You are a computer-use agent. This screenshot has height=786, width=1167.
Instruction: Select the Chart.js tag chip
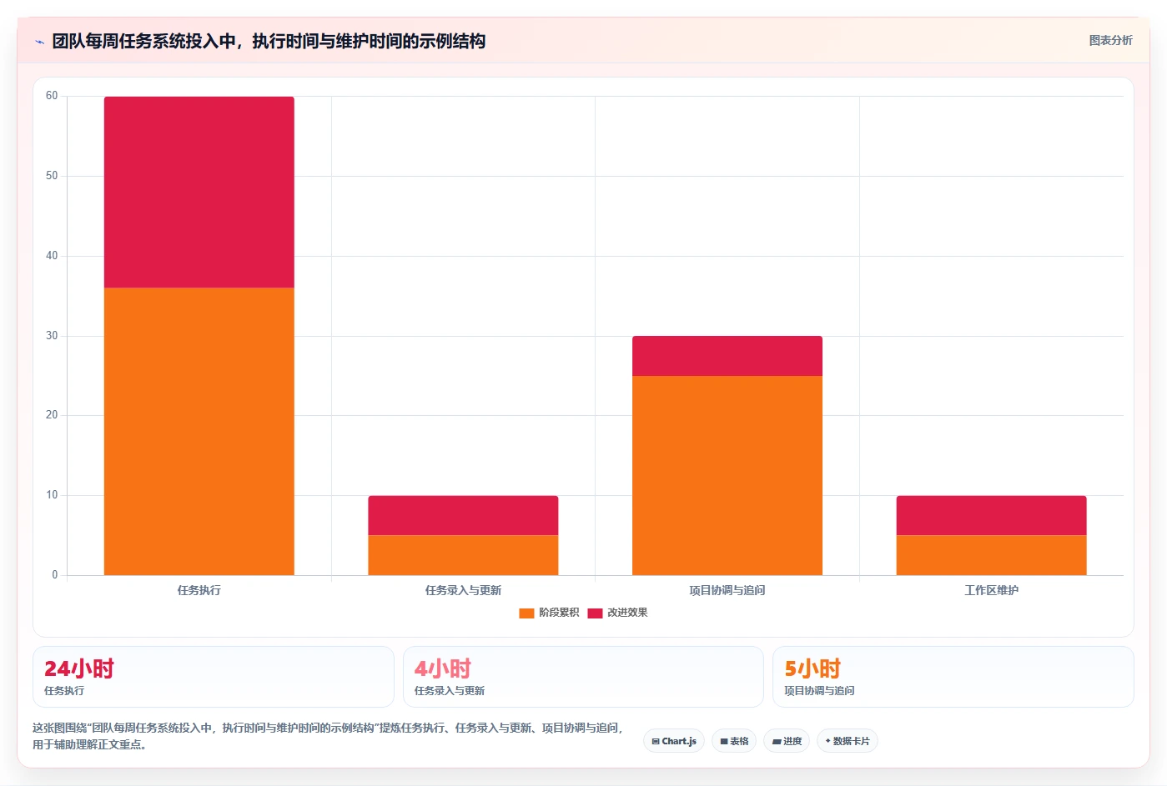674,741
